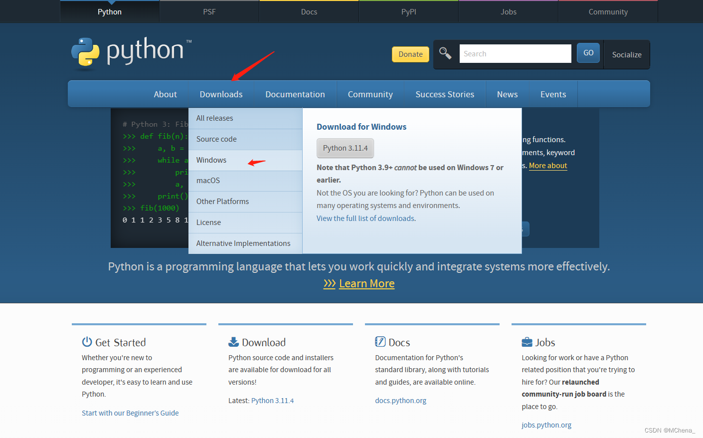
Task: Click the magnifying glass search icon
Action: (445, 53)
